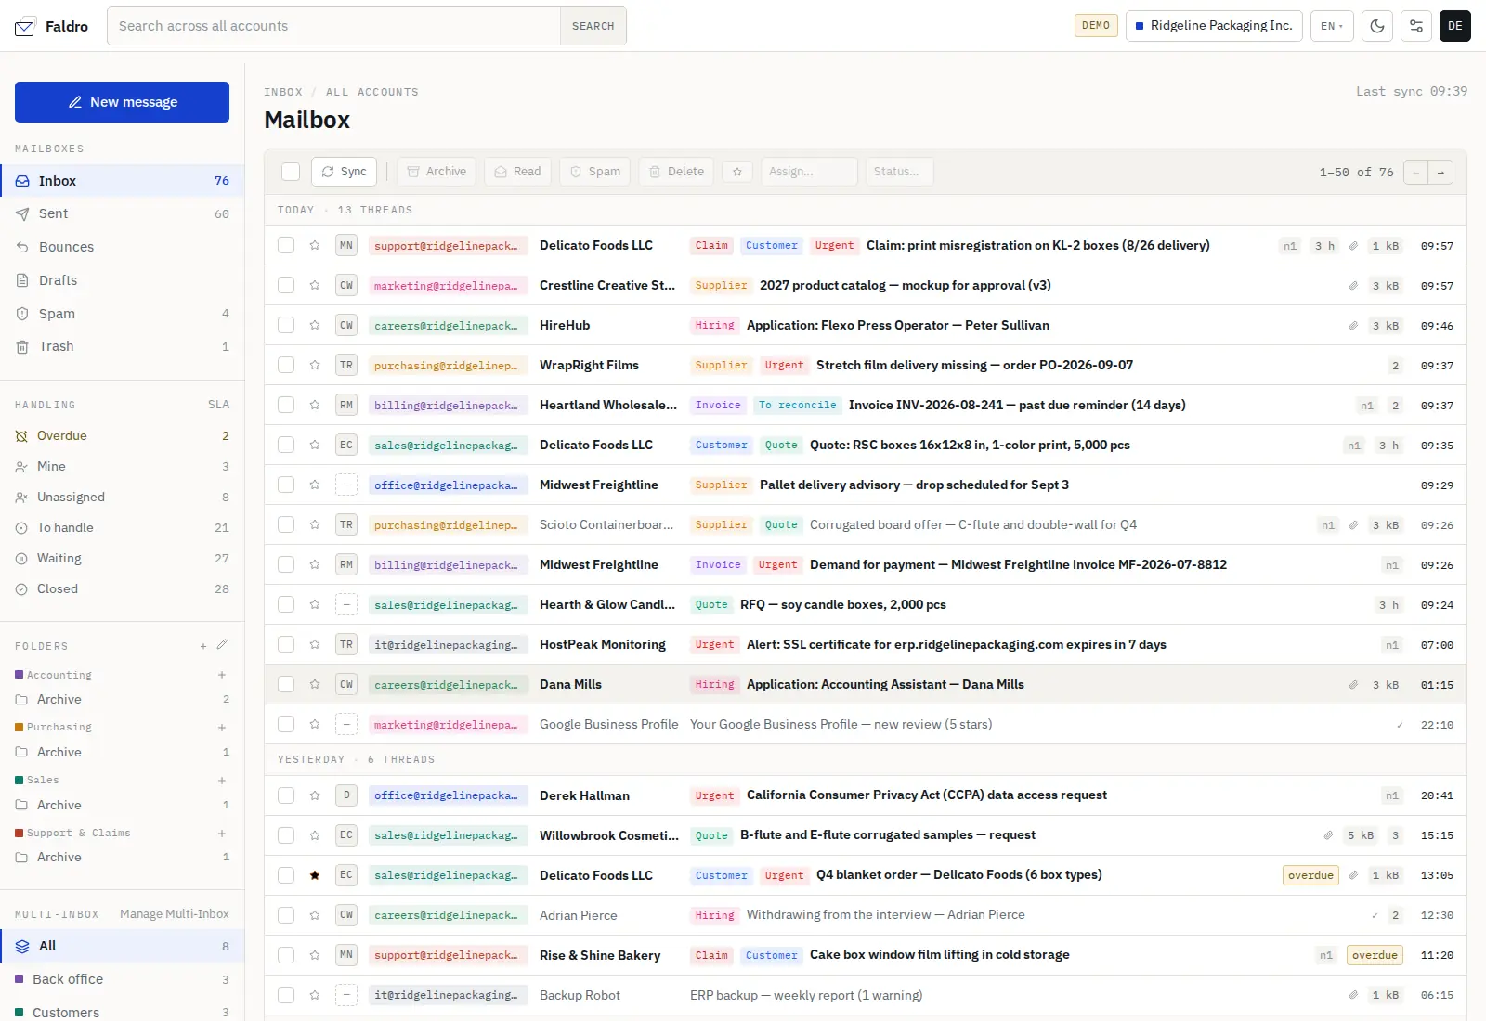Open the EN language selector
This screenshot has width=1486, height=1021.
pos(1332,26)
